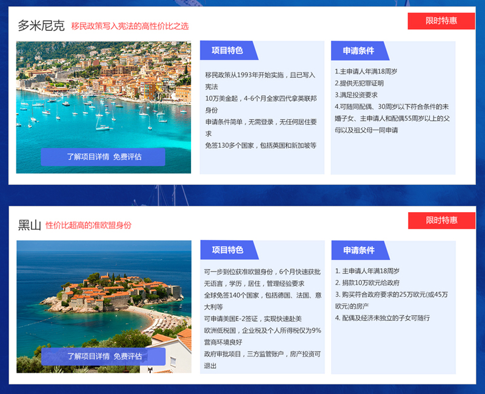Select the 多米尼克 heading
Image resolution: width=485 pixels, height=394 pixels.
click(41, 25)
